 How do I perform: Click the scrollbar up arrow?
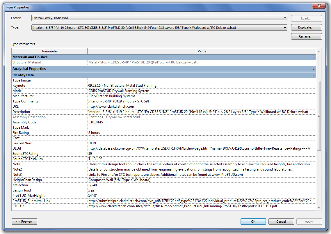point(319,51)
